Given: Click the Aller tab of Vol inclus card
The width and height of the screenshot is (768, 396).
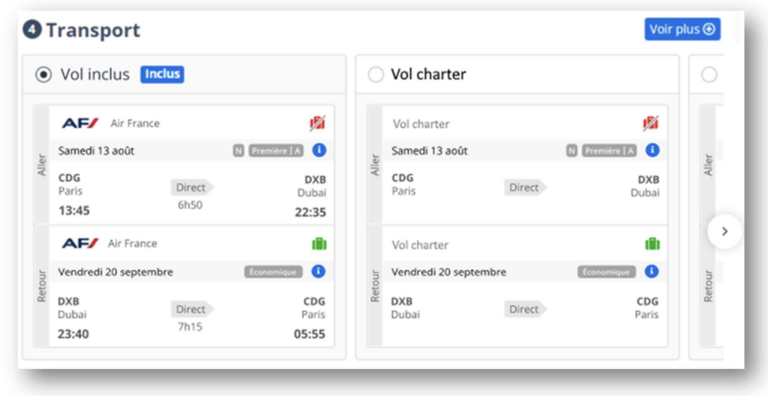Looking at the screenshot, I should 41,165.
